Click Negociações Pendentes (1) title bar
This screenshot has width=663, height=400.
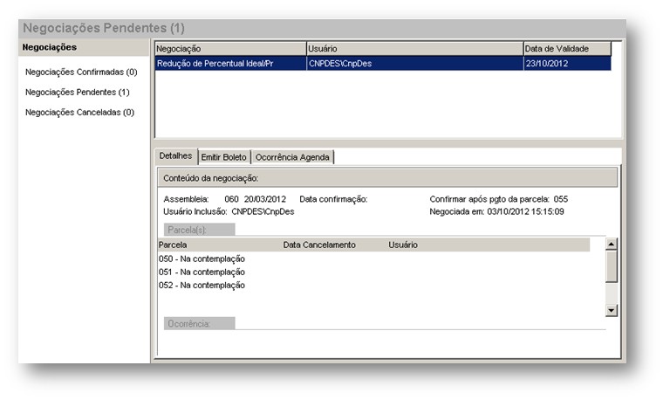(322, 28)
